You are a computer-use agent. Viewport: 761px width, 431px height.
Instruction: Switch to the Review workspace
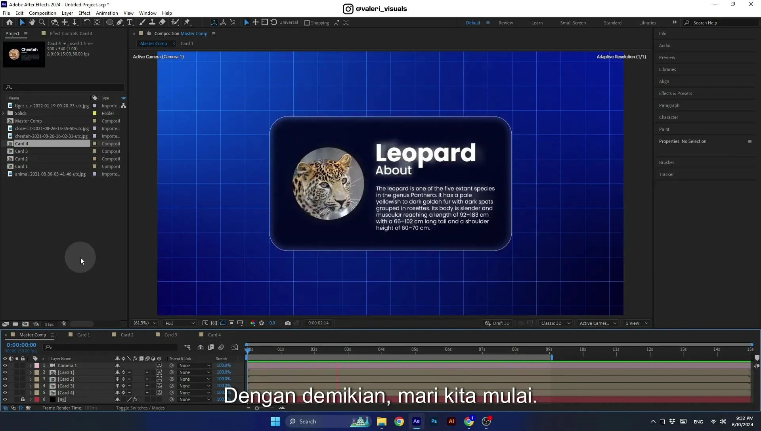(506, 23)
